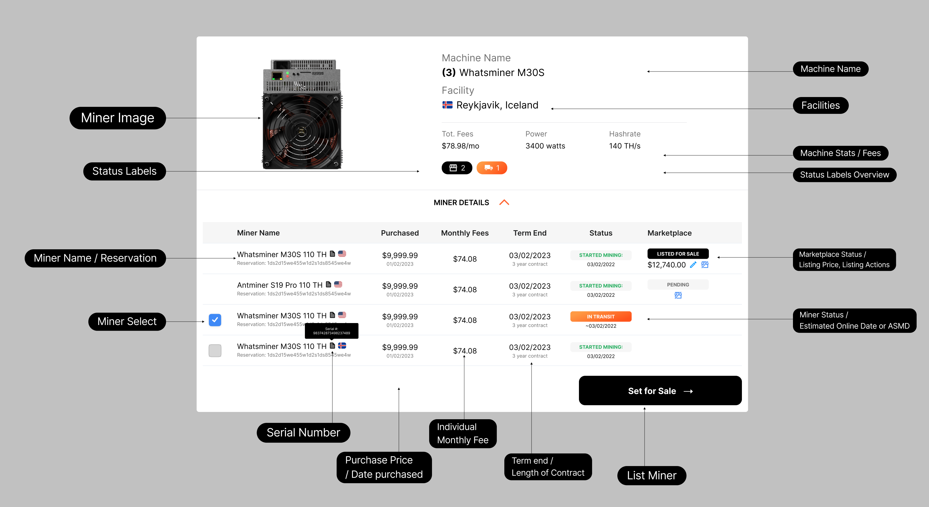The image size is (929, 507).
Task: Open the document icon on the Listed For Sale Whatsminer row
Action: click(332, 253)
